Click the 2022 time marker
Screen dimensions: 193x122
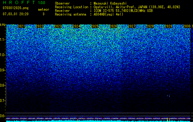tap(40, 26)
